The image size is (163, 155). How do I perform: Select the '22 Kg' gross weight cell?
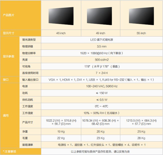point(61,138)
